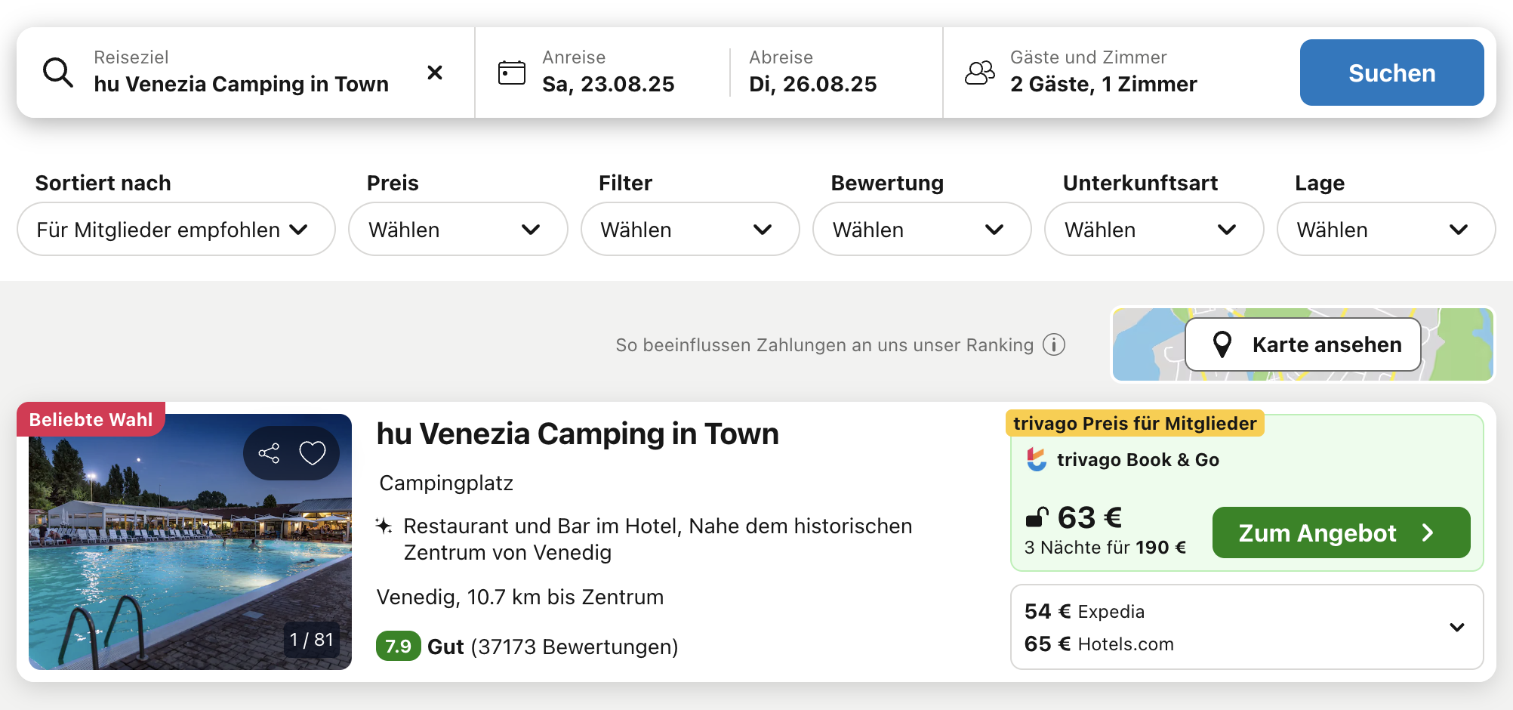
Task: Click the info icon next to ranking text
Action: [x=1054, y=344]
